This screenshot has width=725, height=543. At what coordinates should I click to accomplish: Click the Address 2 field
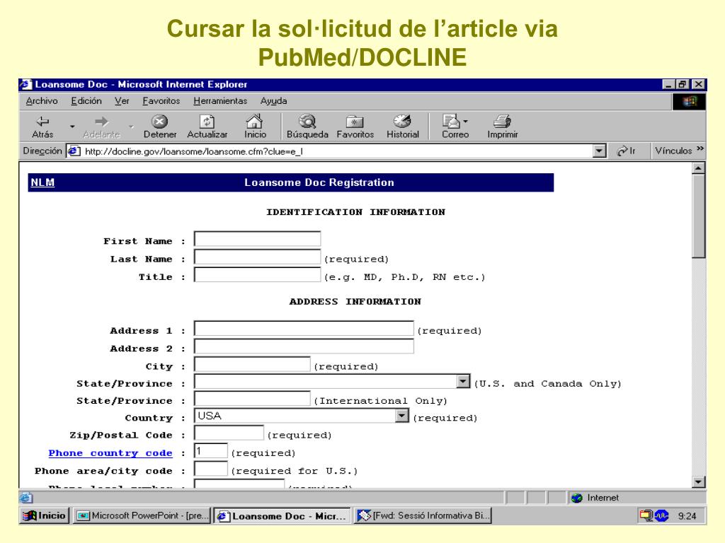tap(304, 346)
